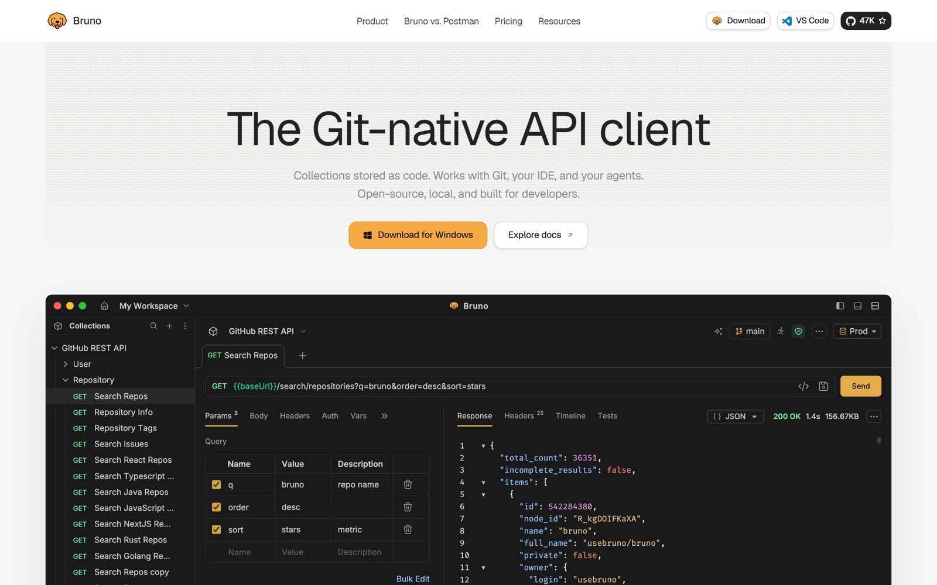The width and height of the screenshot is (937, 585).
Task: Search collections with the magnifier icon
Action: pyautogui.click(x=153, y=326)
